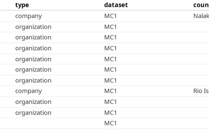Select the last "organization" cell in the table

(x=33, y=112)
